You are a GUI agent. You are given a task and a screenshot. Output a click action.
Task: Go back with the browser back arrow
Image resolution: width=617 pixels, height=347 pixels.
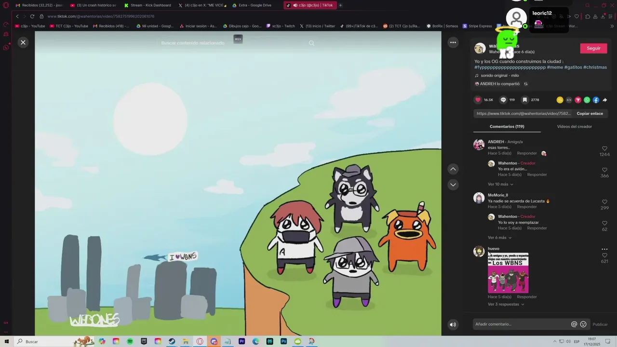[x=17, y=16]
